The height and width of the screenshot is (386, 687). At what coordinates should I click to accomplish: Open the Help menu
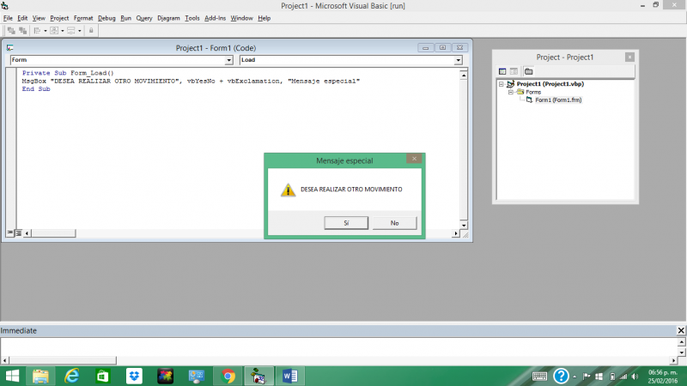tap(264, 18)
